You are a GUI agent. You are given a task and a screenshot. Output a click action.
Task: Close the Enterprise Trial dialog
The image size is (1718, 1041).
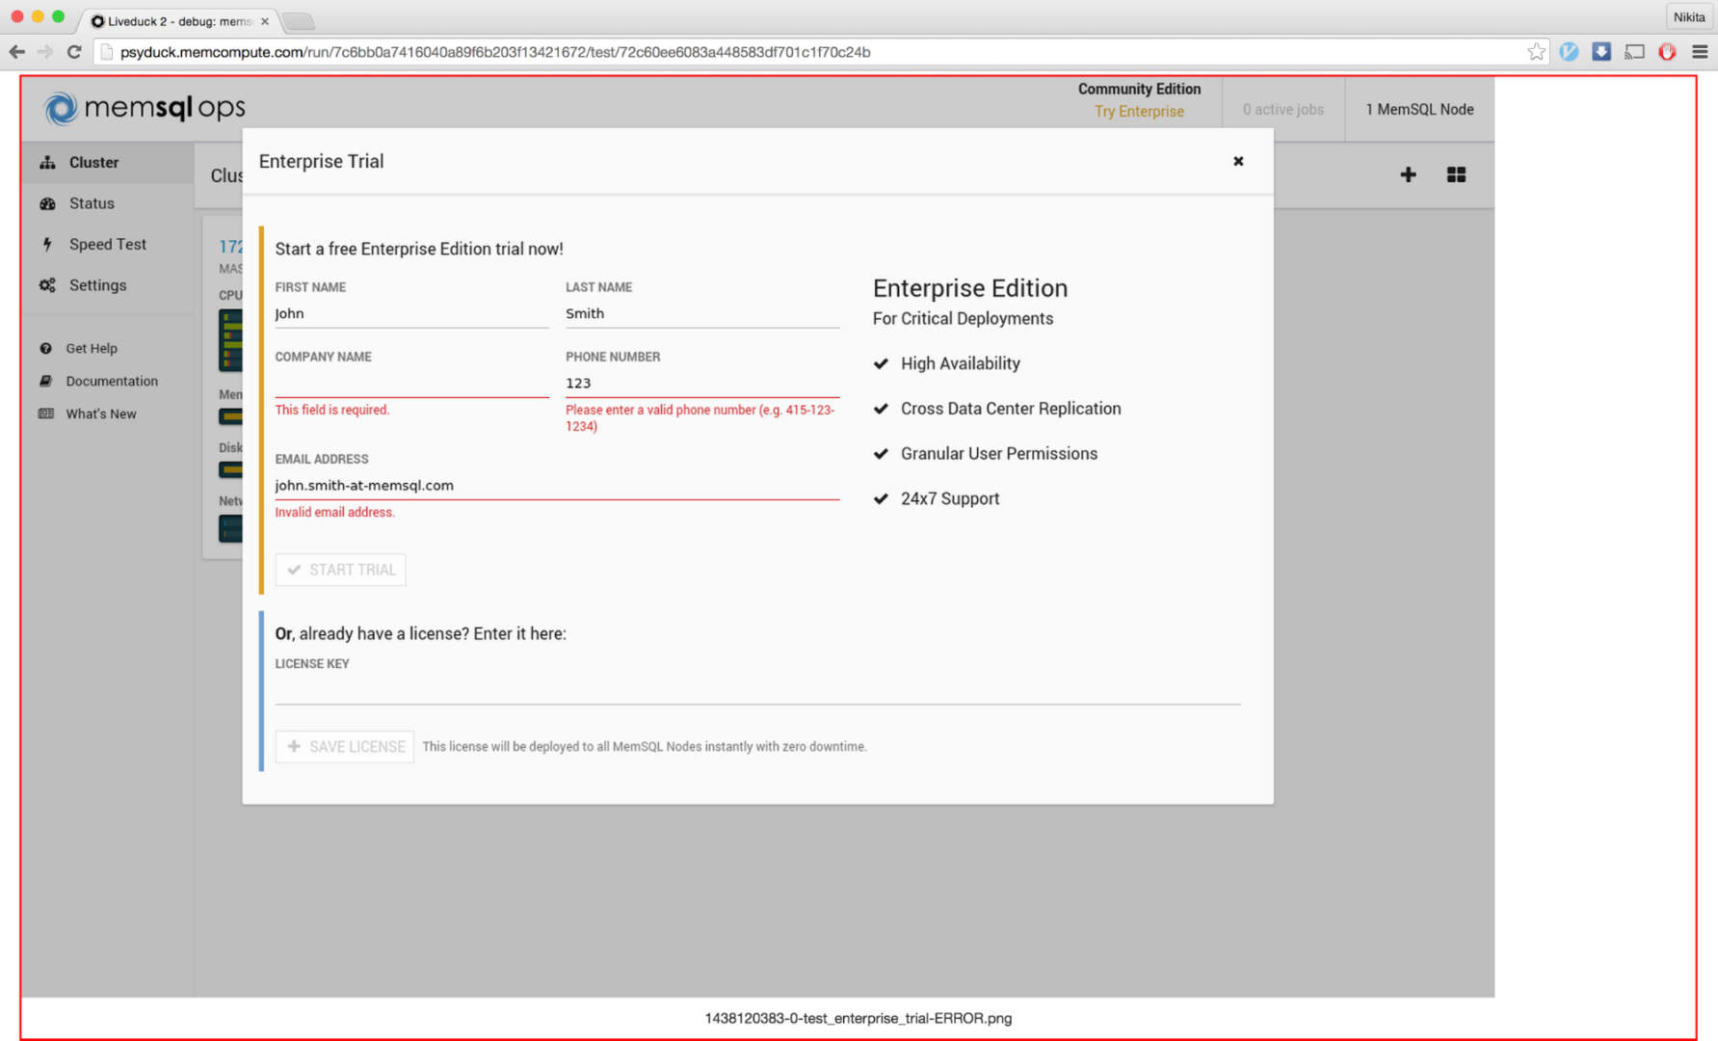point(1238,161)
